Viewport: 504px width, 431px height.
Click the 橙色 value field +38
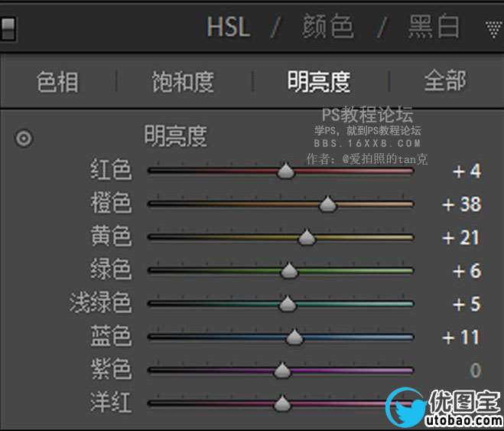coord(462,204)
